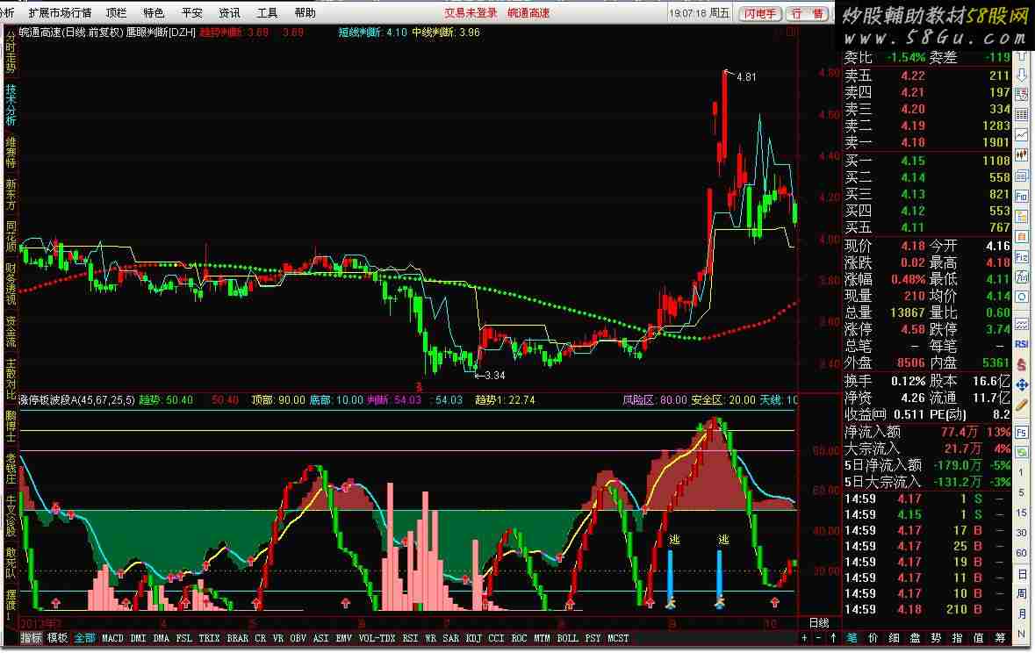
Task: Open the candlestick chart icon in right toolbar
Action: [x=1021, y=155]
